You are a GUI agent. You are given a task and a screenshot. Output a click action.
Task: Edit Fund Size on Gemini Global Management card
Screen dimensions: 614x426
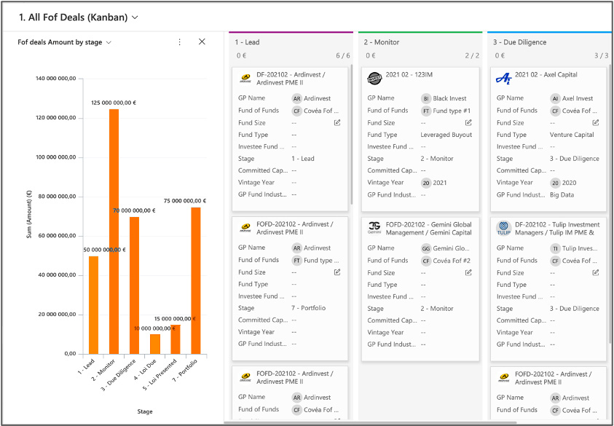468,272
